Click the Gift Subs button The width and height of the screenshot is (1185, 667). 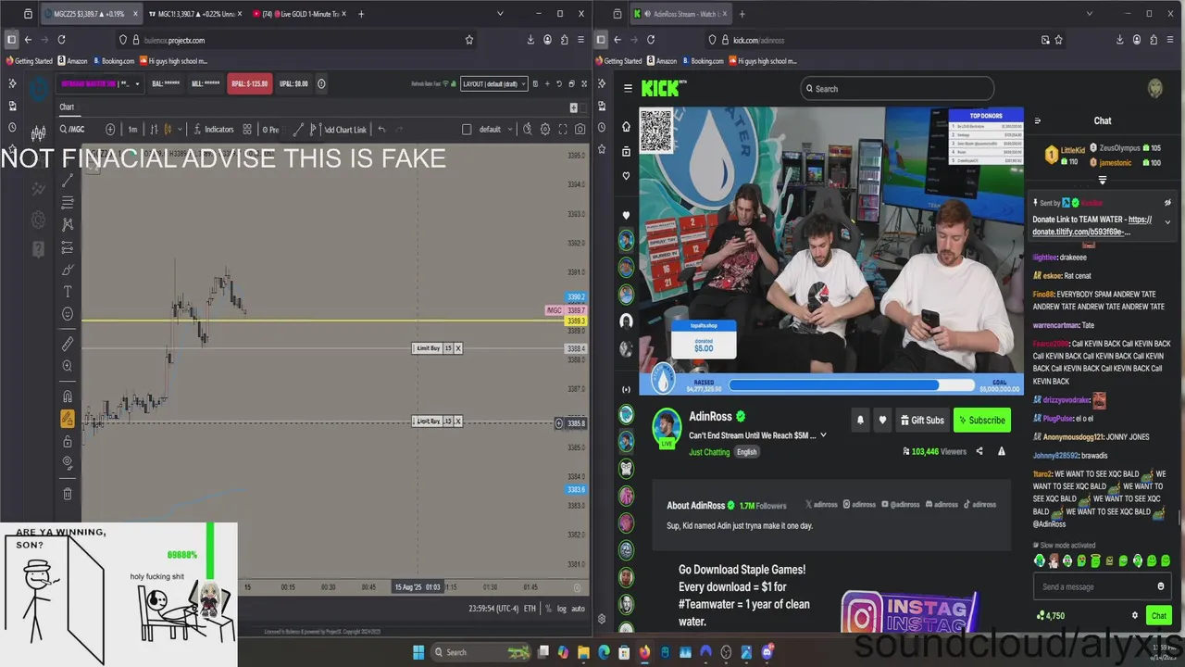[x=922, y=421]
